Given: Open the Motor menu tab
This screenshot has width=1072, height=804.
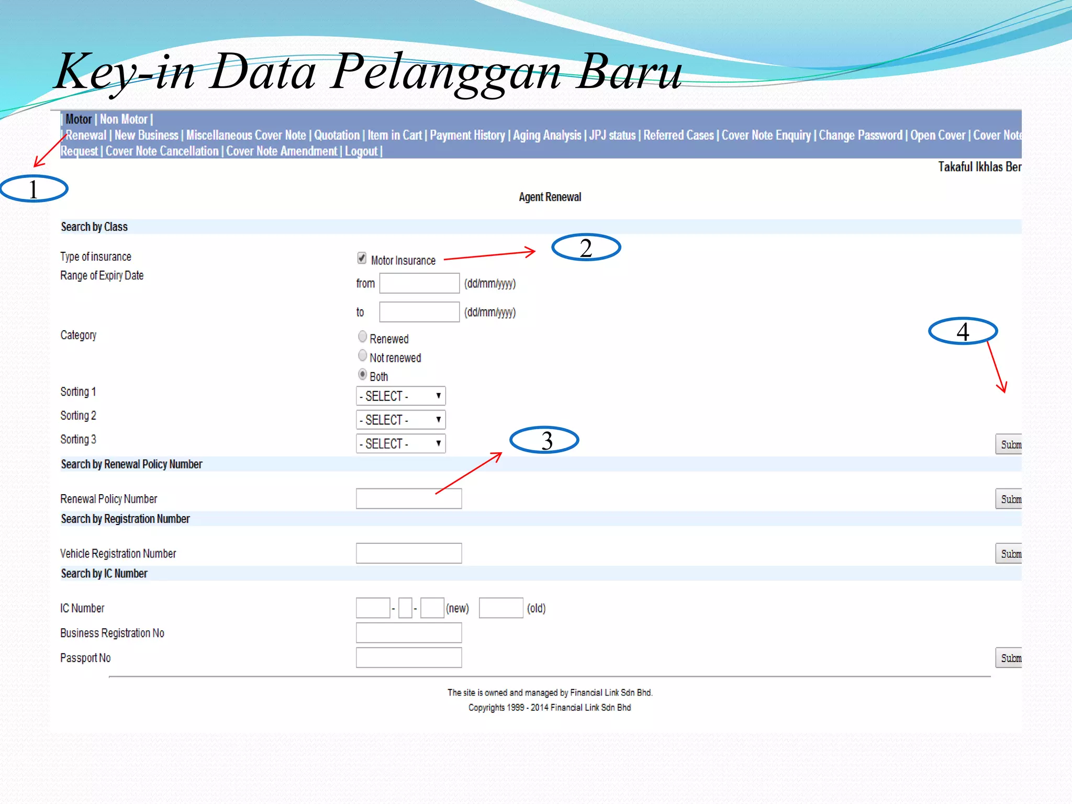Looking at the screenshot, I should tap(79, 119).
